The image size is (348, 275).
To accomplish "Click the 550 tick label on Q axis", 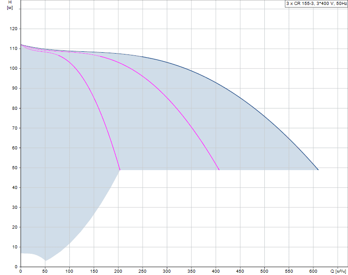I will tap(290, 271).
